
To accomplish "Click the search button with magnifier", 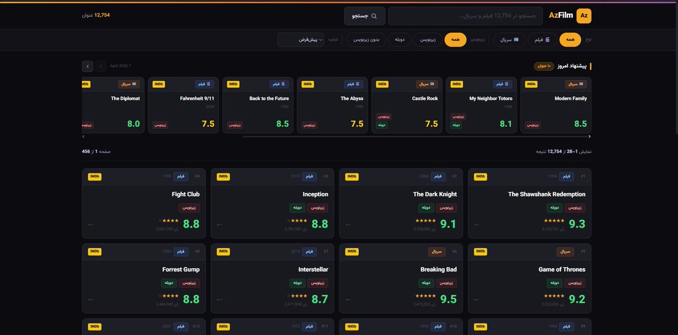I will click(364, 16).
